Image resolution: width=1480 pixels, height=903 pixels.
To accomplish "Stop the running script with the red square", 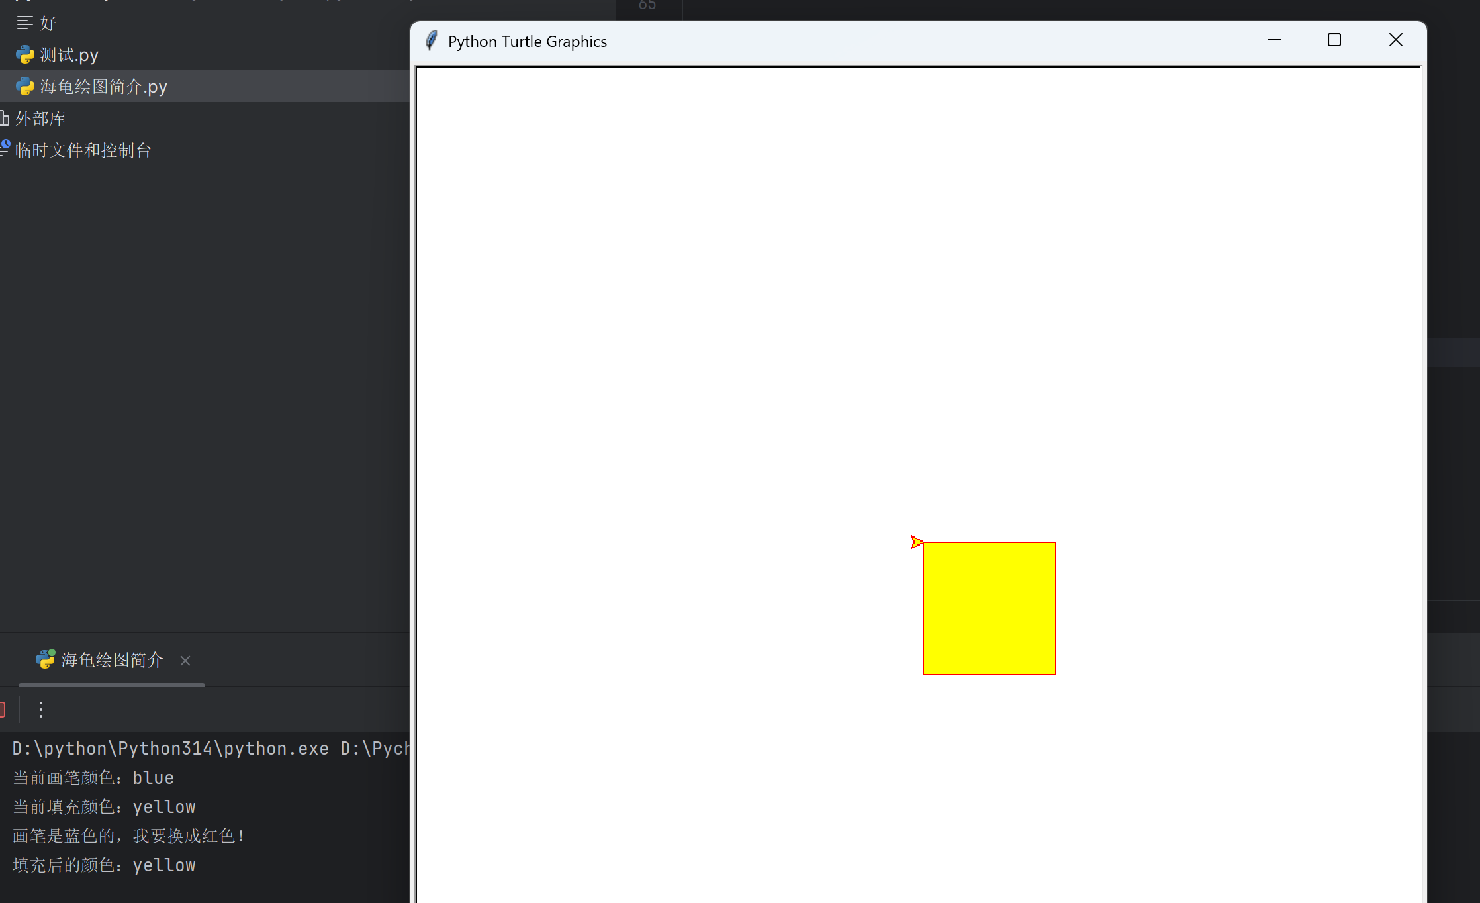I will (3, 709).
